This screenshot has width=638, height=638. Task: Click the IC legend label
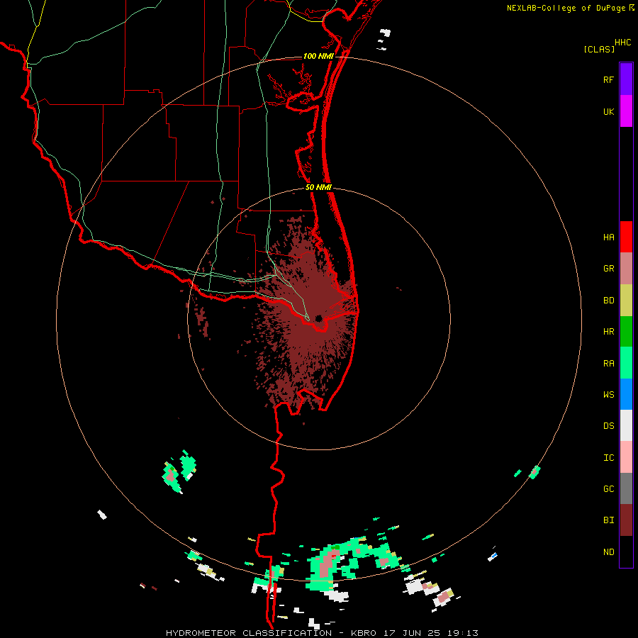point(608,458)
